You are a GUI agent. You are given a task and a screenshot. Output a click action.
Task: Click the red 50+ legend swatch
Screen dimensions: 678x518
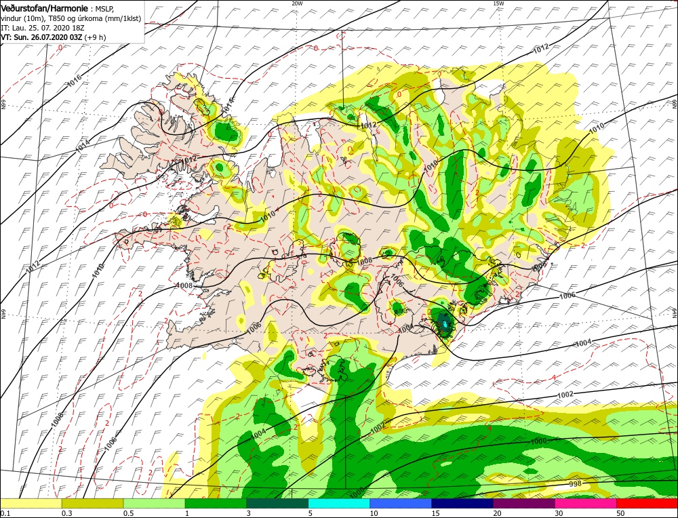(647, 503)
